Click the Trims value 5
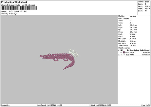The height and width of the screenshot is (107, 151). (x=131, y=23)
